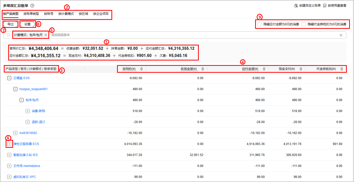
Task: Enable 隐藏应付金额为0元的消费 checkbox
Action: (259, 24)
